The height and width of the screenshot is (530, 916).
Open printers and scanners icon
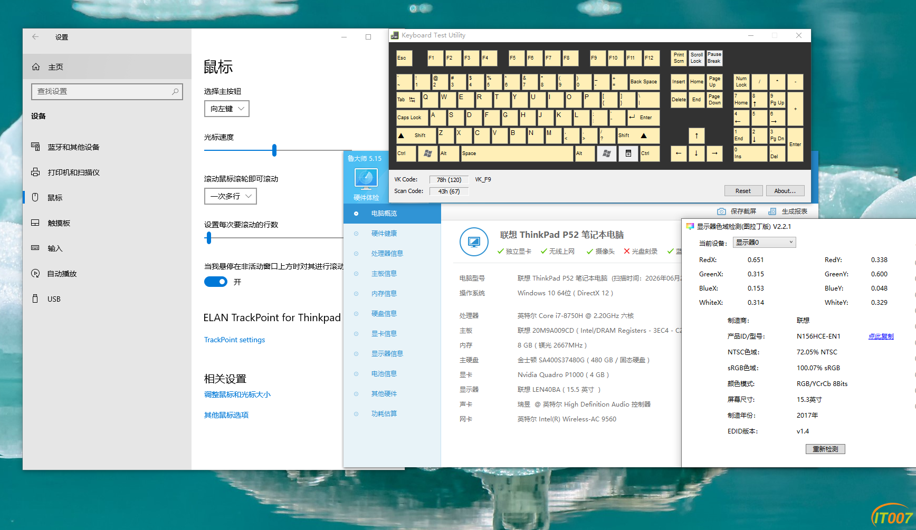pyautogui.click(x=35, y=172)
